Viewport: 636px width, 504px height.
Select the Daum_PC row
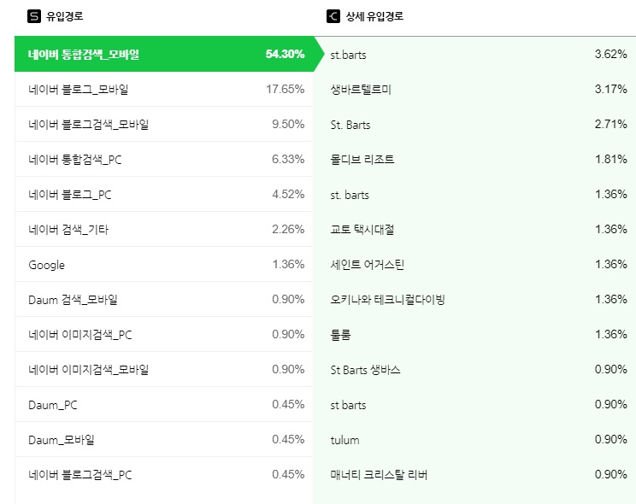(164, 405)
